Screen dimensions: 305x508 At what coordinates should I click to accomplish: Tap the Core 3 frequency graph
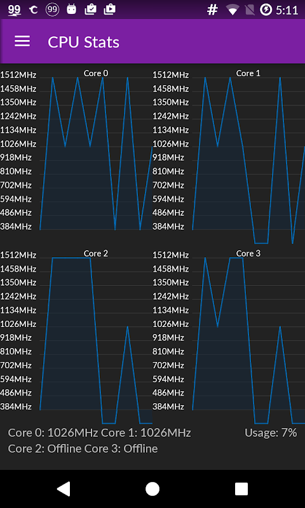pyautogui.click(x=248, y=340)
